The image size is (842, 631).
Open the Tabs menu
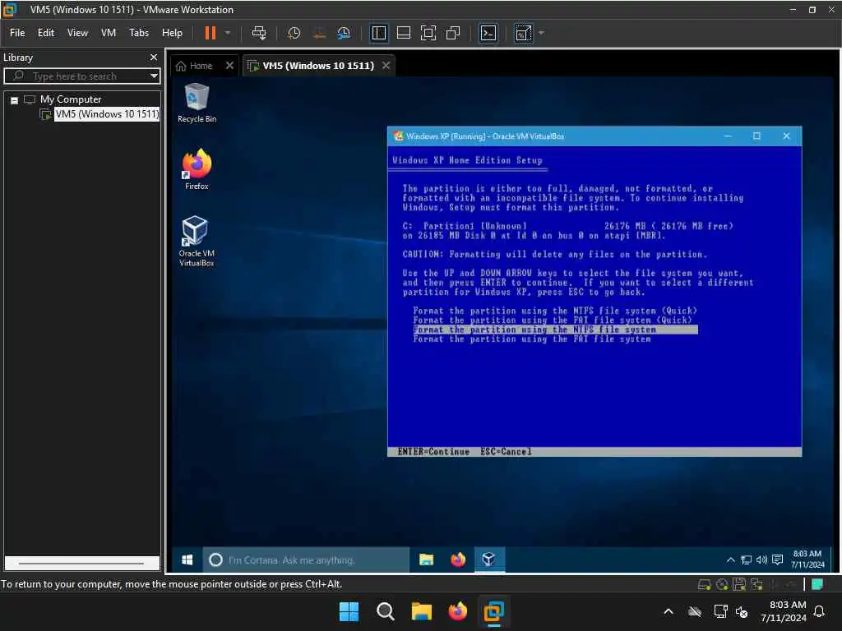pyautogui.click(x=138, y=33)
